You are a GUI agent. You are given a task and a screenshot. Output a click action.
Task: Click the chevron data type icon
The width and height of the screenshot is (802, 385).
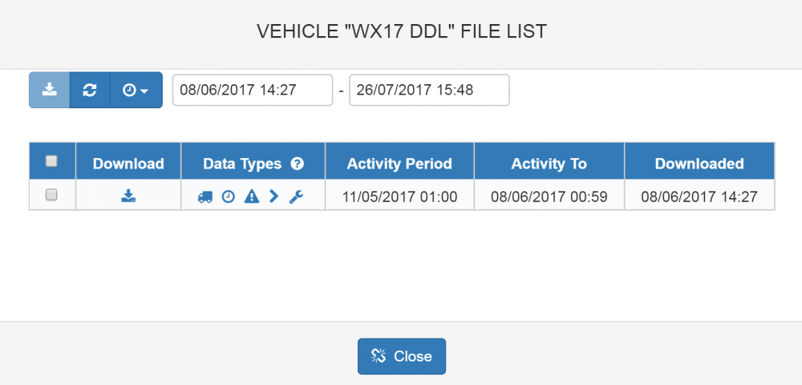pos(274,196)
